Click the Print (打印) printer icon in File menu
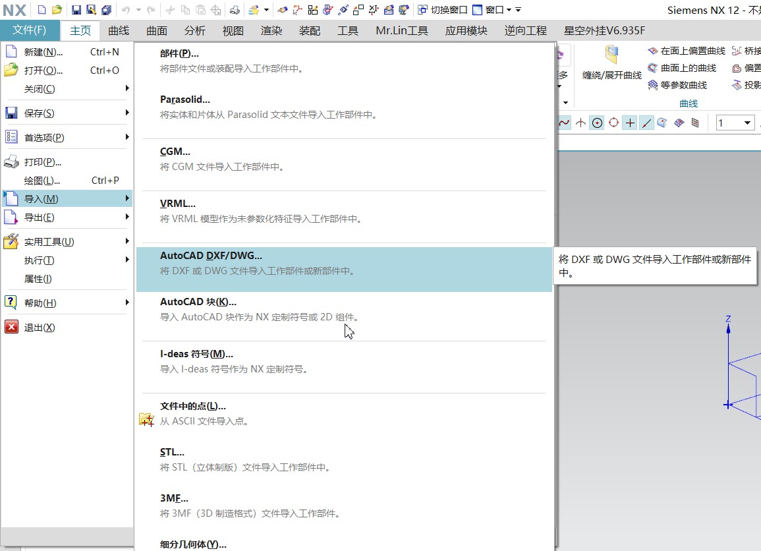 point(11,161)
